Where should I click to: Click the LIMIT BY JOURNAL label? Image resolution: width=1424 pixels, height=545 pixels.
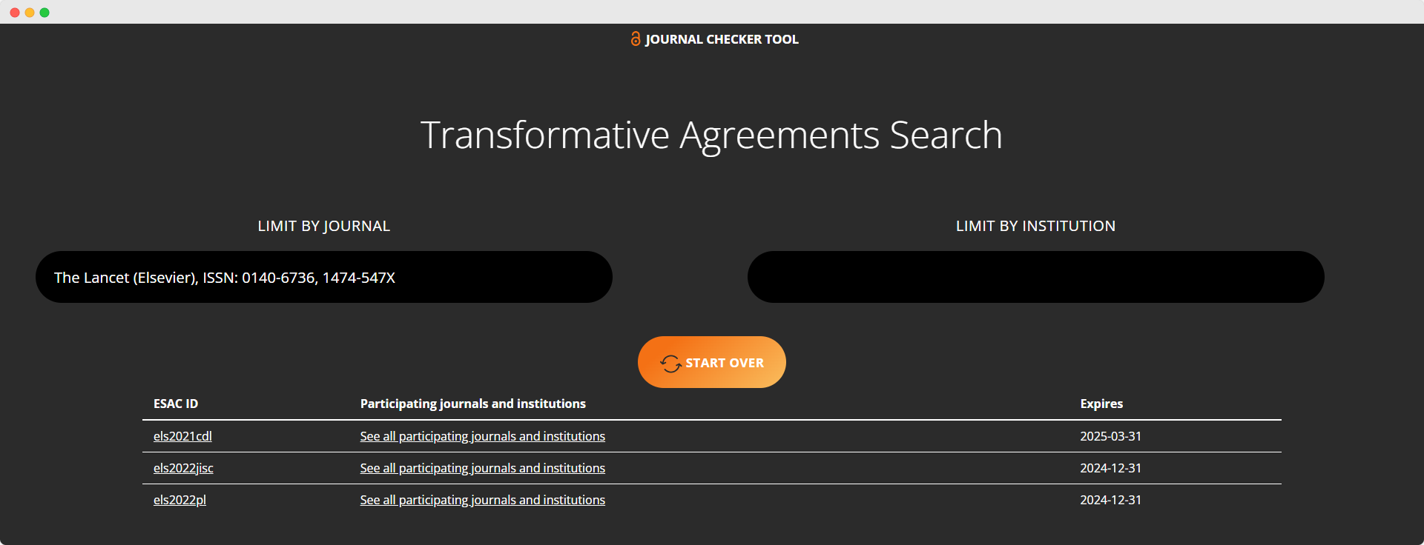coord(324,226)
